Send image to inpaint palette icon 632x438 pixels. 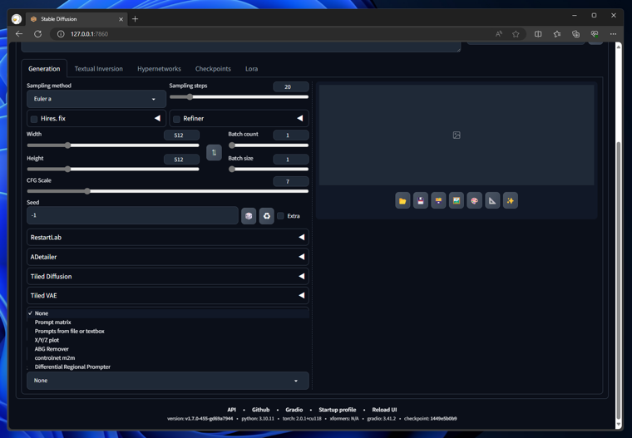click(474, 200)
